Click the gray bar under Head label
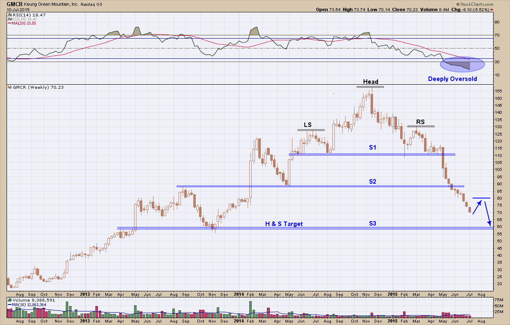 370,87
